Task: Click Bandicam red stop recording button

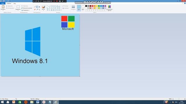Action: click(57, 1)
